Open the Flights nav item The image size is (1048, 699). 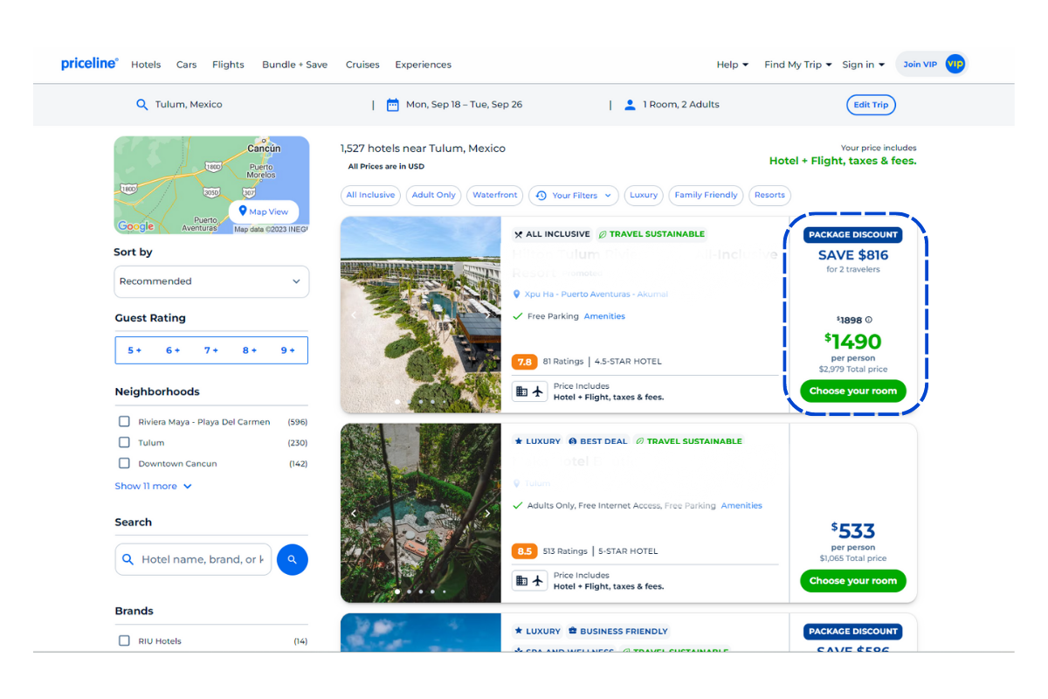pyautogui.click(x=228, y=65)
